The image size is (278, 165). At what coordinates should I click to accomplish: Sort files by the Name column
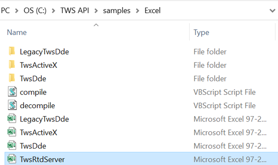pyautogui.click(x=17, y=32)
